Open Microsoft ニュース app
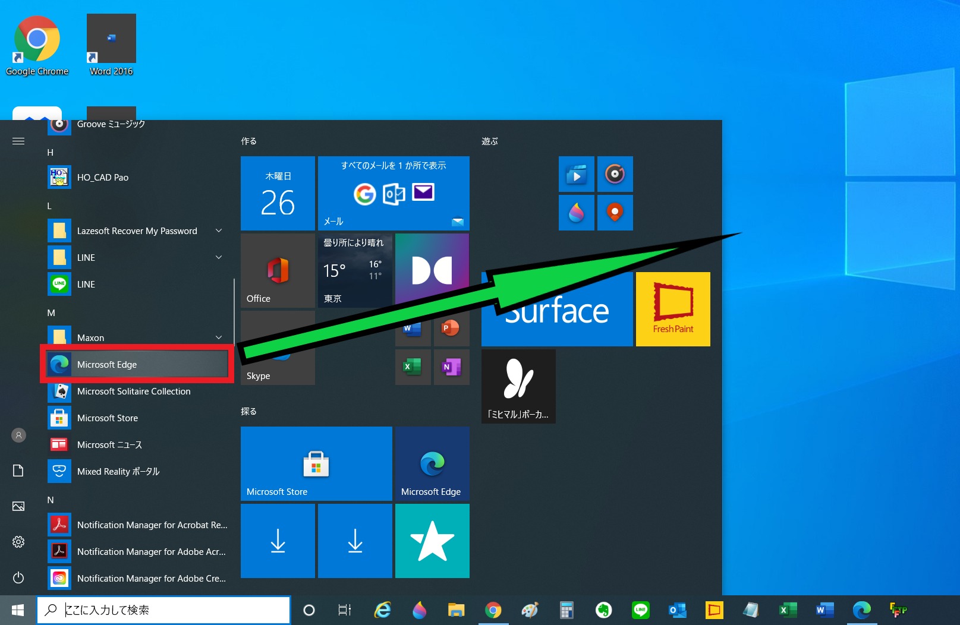 pos(137,444)
